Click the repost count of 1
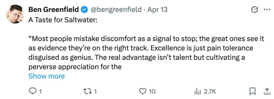The height and width of the screenshot is (99, 274). (x=96, y=92)
